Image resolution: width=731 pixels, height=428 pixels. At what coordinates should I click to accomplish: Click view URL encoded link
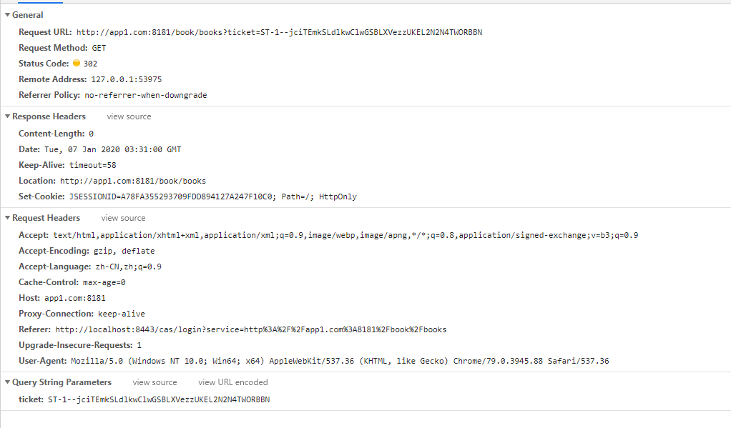point(233,382)
